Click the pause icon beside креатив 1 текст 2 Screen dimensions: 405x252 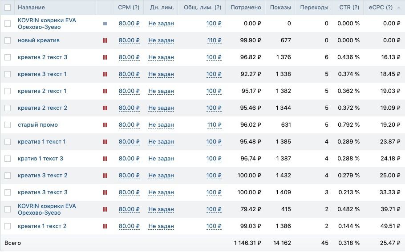(105, 226)
